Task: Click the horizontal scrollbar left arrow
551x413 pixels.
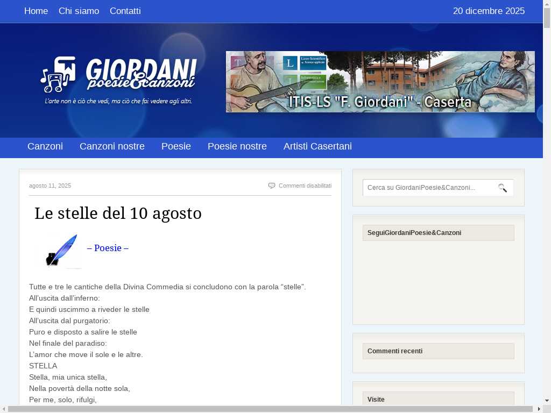Action: [x=4, y=409]
